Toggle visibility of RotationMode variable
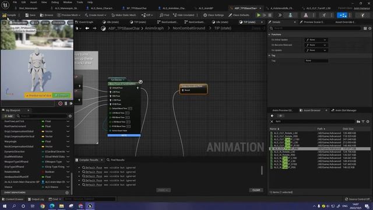 (68, 172)
